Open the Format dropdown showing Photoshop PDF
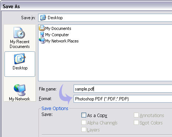Screen dimensions: 172x137 pyautogui.click(x=123, y=99)
